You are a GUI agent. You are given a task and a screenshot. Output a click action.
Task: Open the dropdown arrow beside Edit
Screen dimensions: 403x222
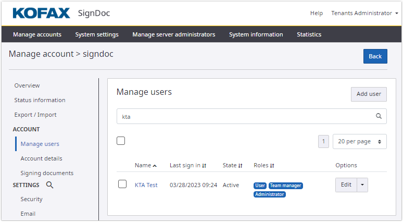[362, 184]
